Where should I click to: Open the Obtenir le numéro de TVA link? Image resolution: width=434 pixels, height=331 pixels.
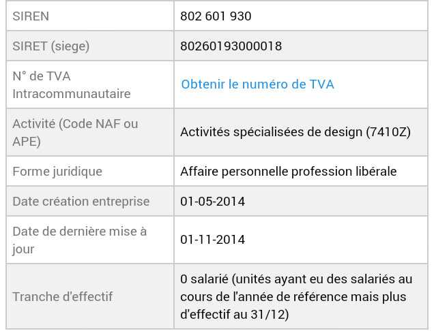[x=257, y=84]
